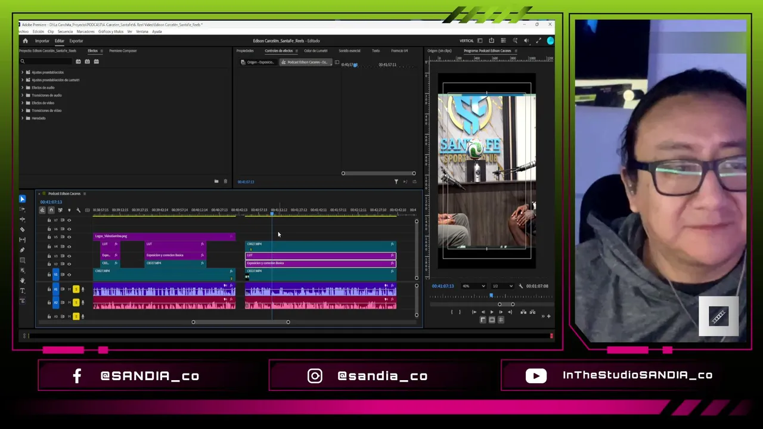The image size is (763, 429).
Task: Toggle track V3 output eye
Action: coord(69,256)
